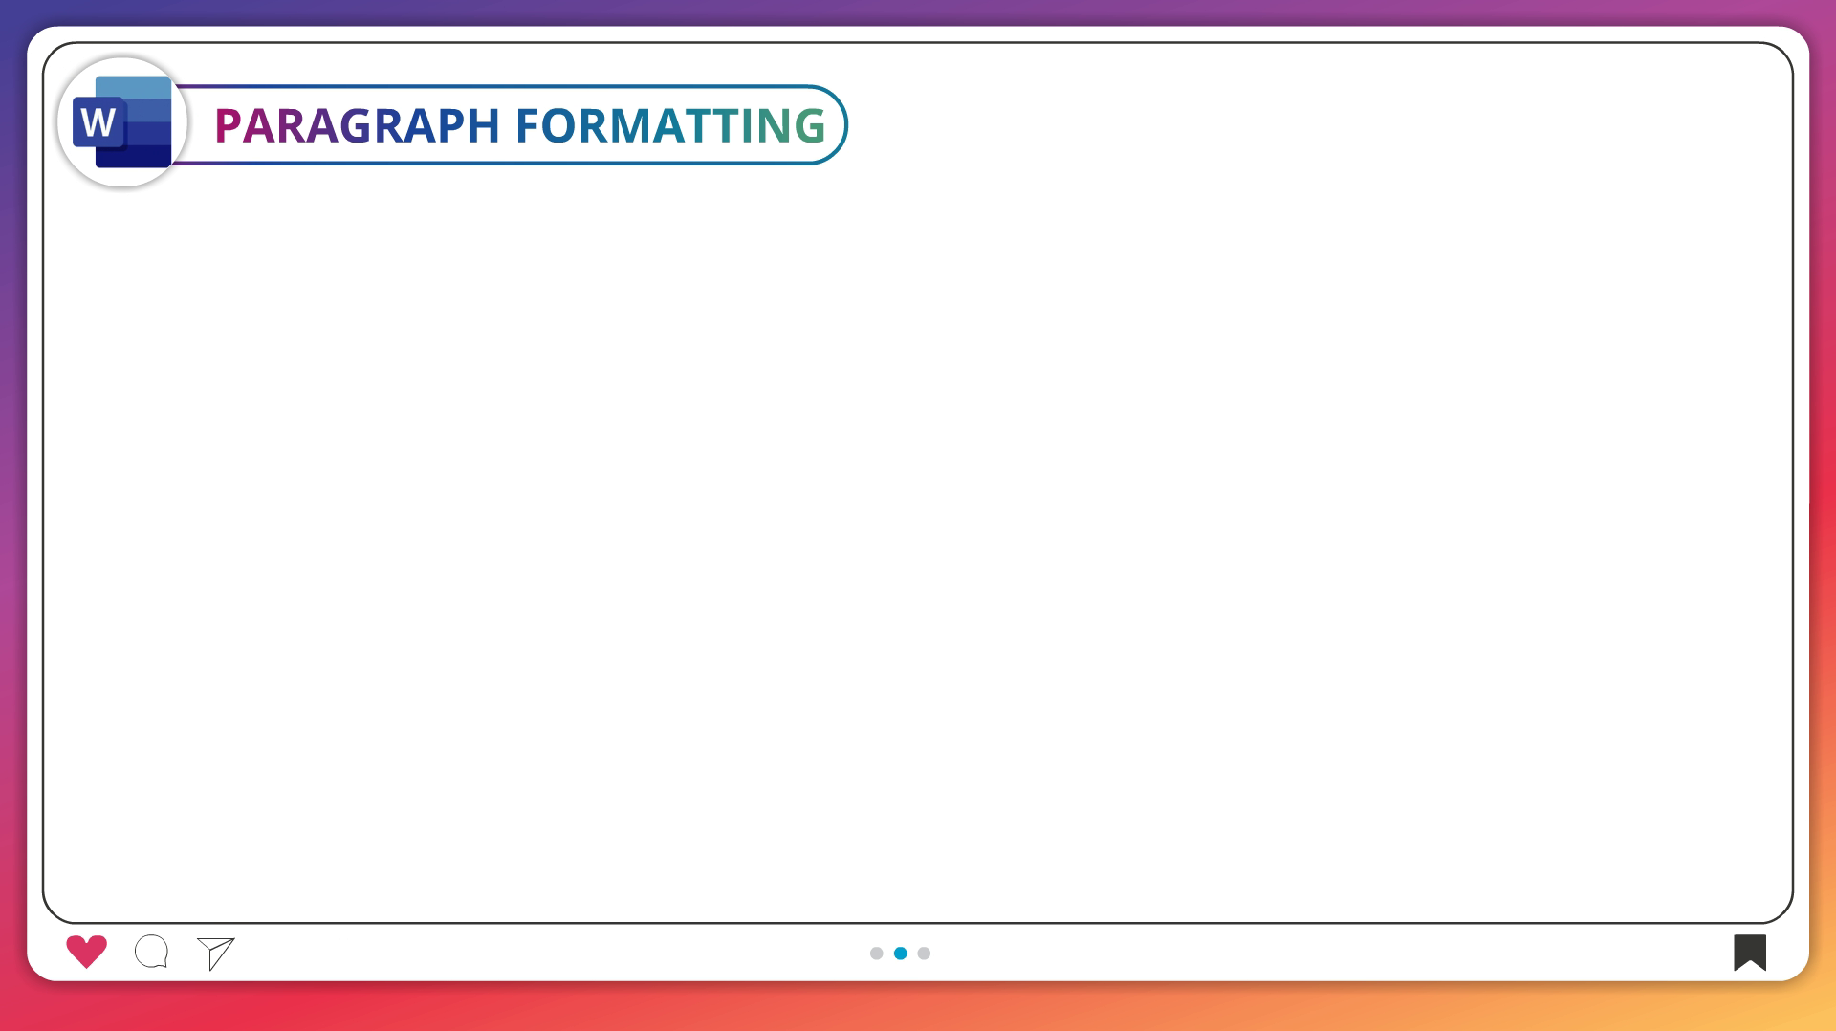Share the post using the paper plane icon
The width and height of the screenshot is (1836, 1031).
(216, 953)
